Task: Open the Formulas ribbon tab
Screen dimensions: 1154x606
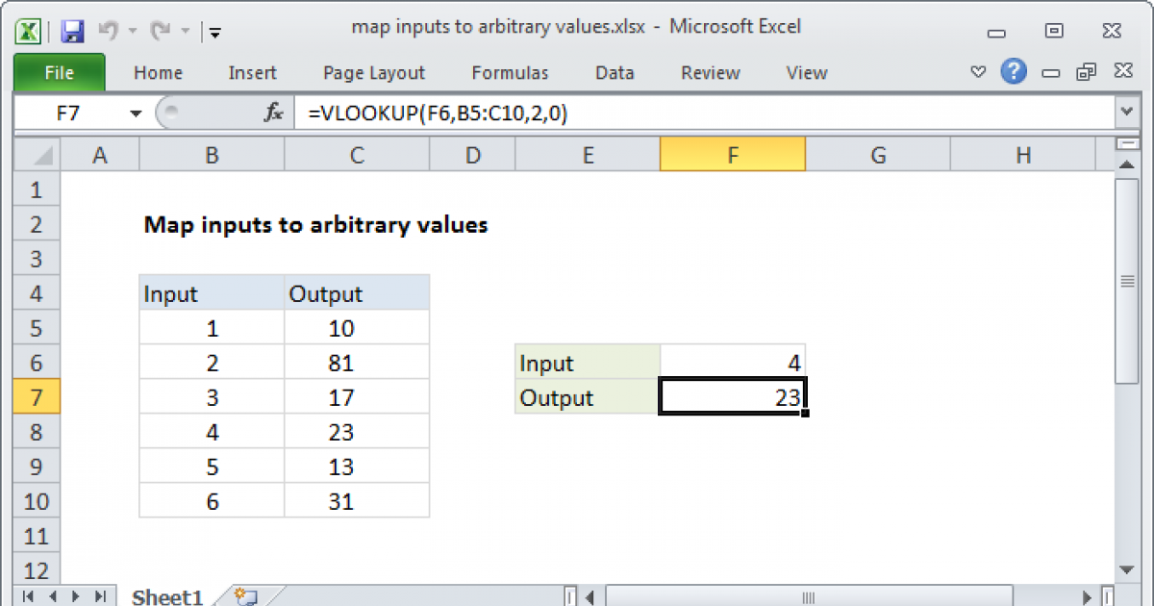Action: (x=510, y=73)
